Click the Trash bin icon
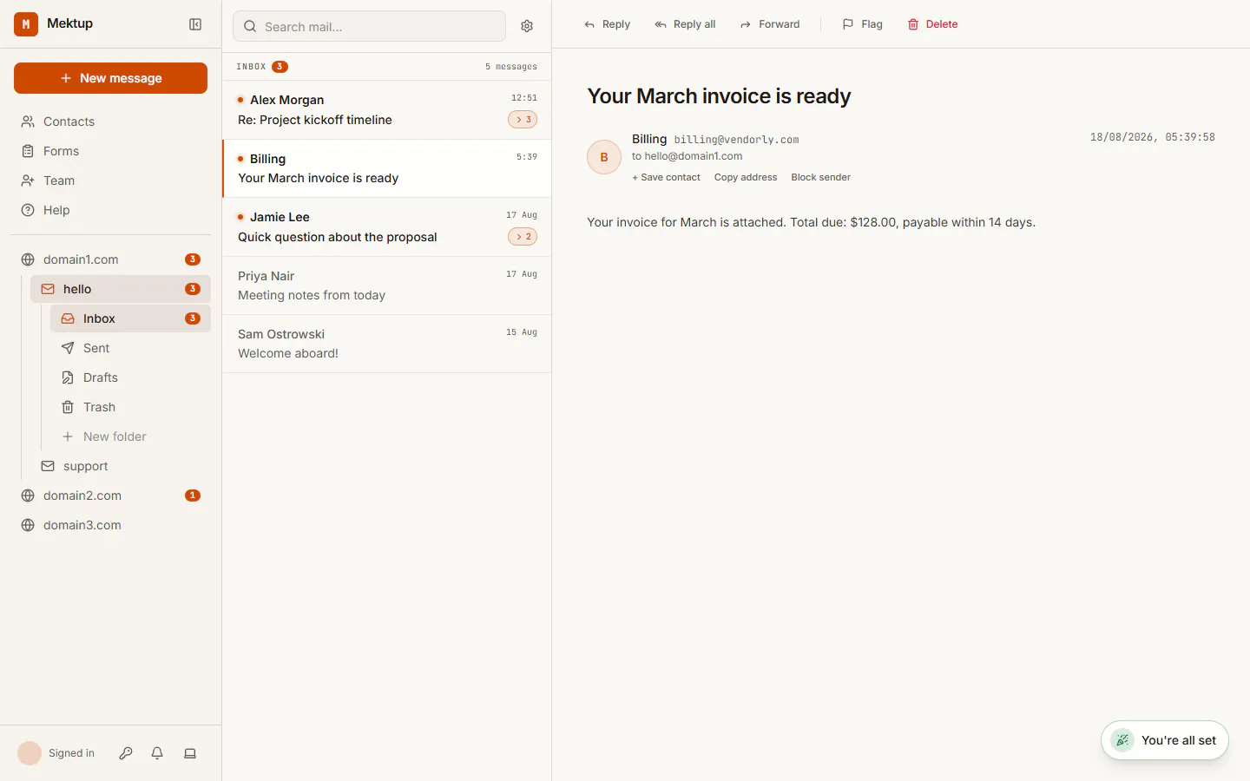 [68, 407]
